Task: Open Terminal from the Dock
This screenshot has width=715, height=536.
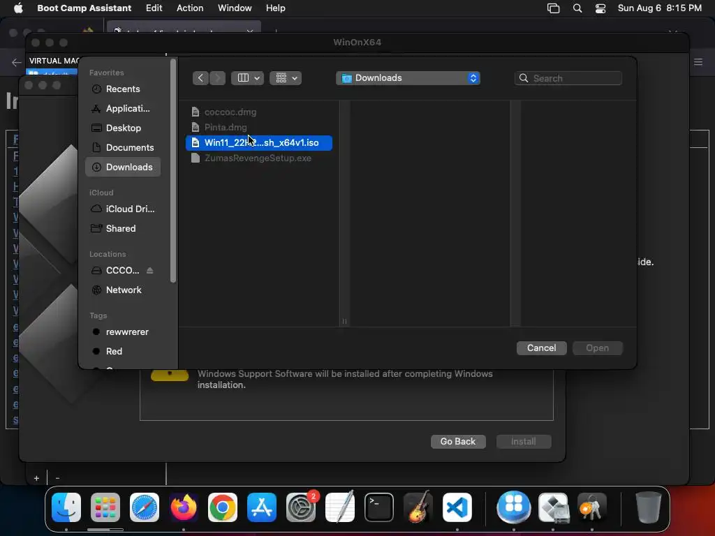Action: tap(379, 507)
